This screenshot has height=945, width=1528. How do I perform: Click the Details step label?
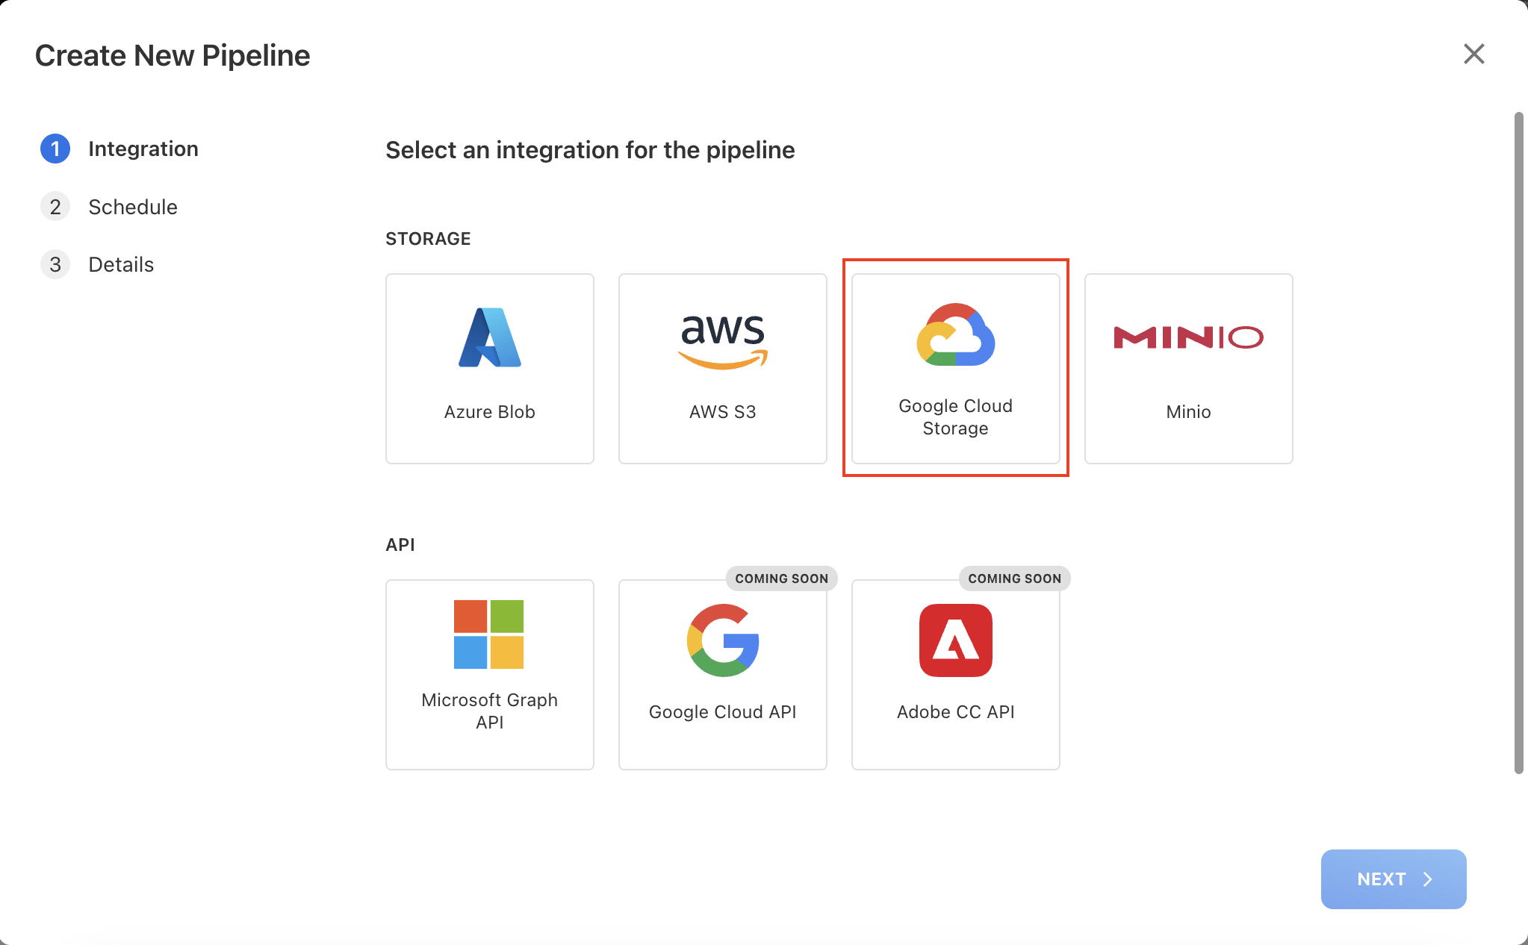click(x=121, y=264)
